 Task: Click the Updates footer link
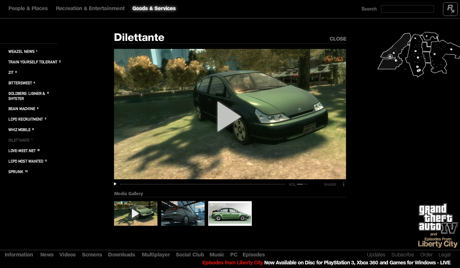[376, 255]
